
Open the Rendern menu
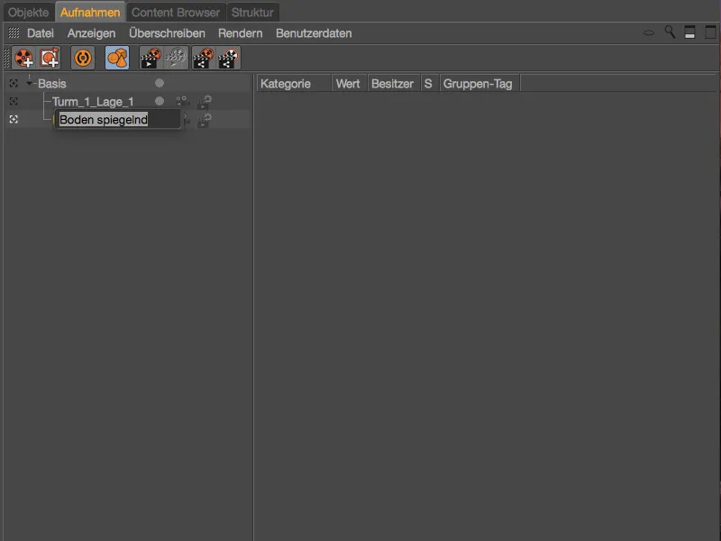coord(240,33)
